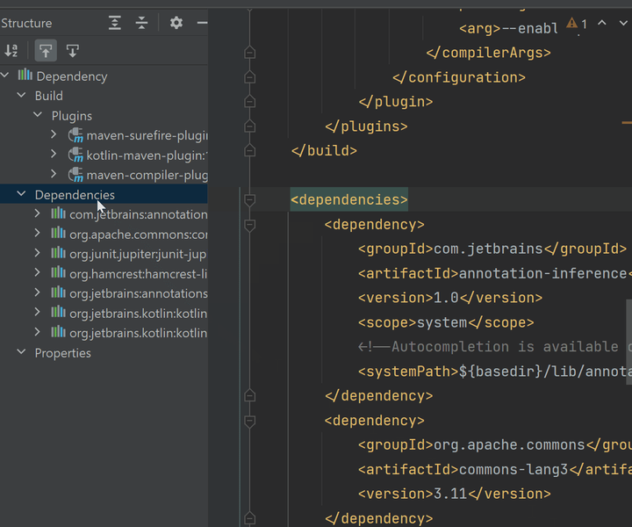Image resolution: width=632 pixels, height=527 pixels.
Task: Select the Properties node in Structure tree
Action: click(63, 353)
